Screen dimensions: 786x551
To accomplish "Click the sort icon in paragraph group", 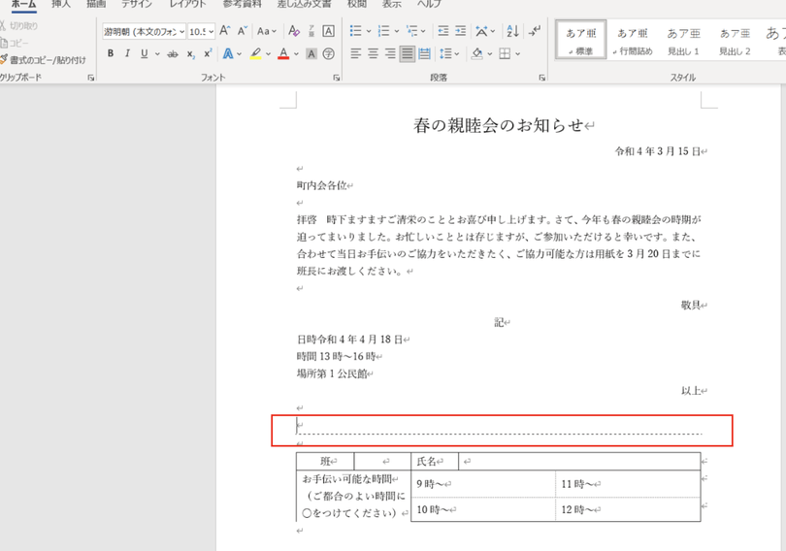I will click(512, 31).
